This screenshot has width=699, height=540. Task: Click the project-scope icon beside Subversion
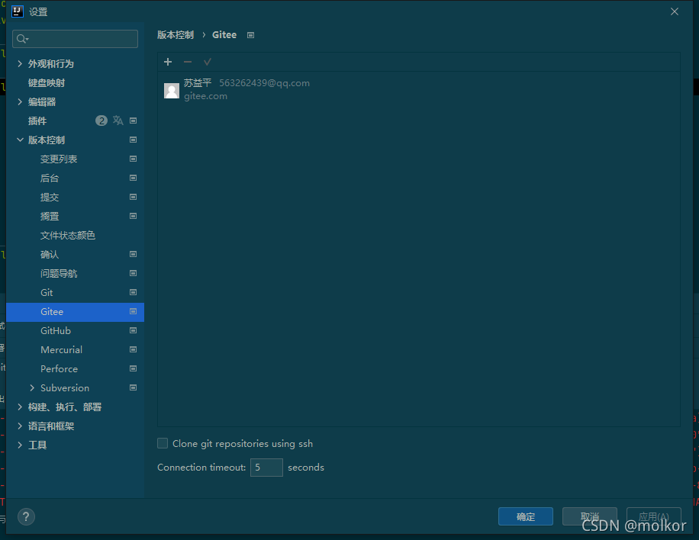click(133, 388)
